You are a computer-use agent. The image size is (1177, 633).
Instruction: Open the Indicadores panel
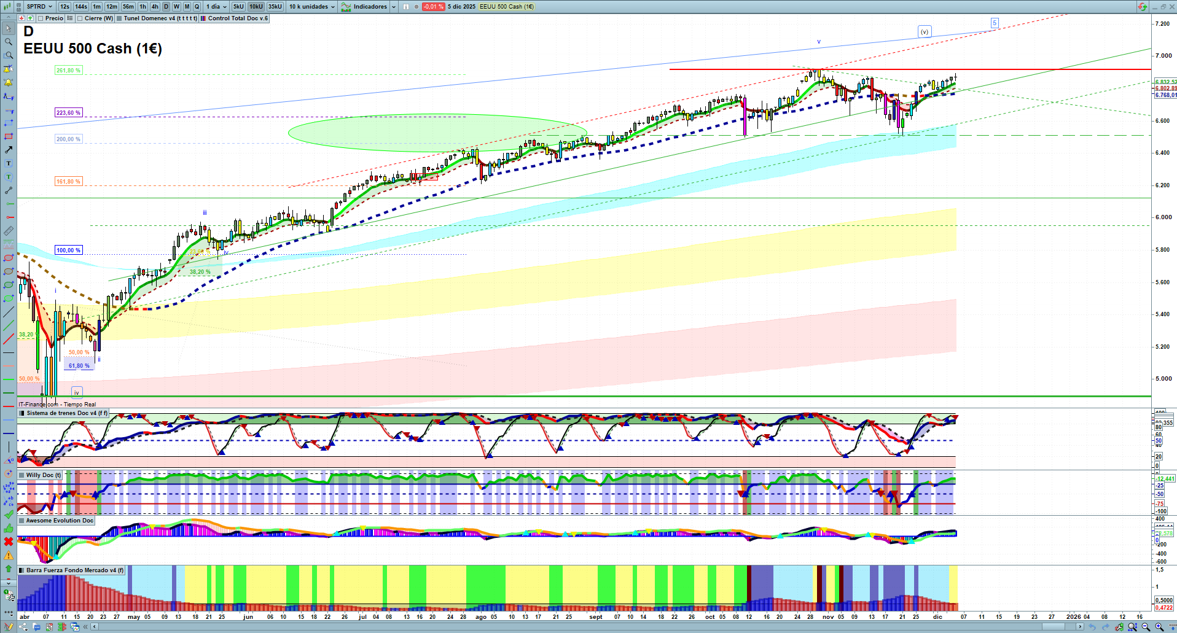coord(364,7)
